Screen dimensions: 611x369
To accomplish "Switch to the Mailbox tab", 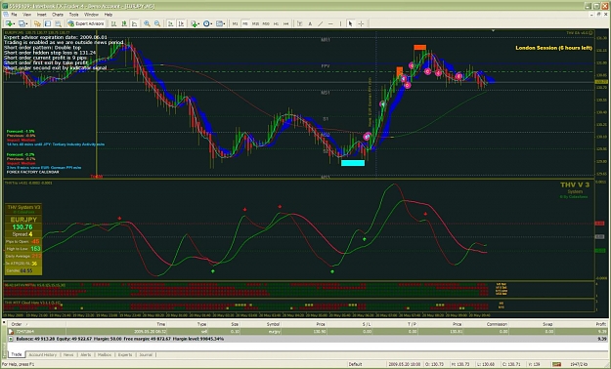I will click(105, 354).
